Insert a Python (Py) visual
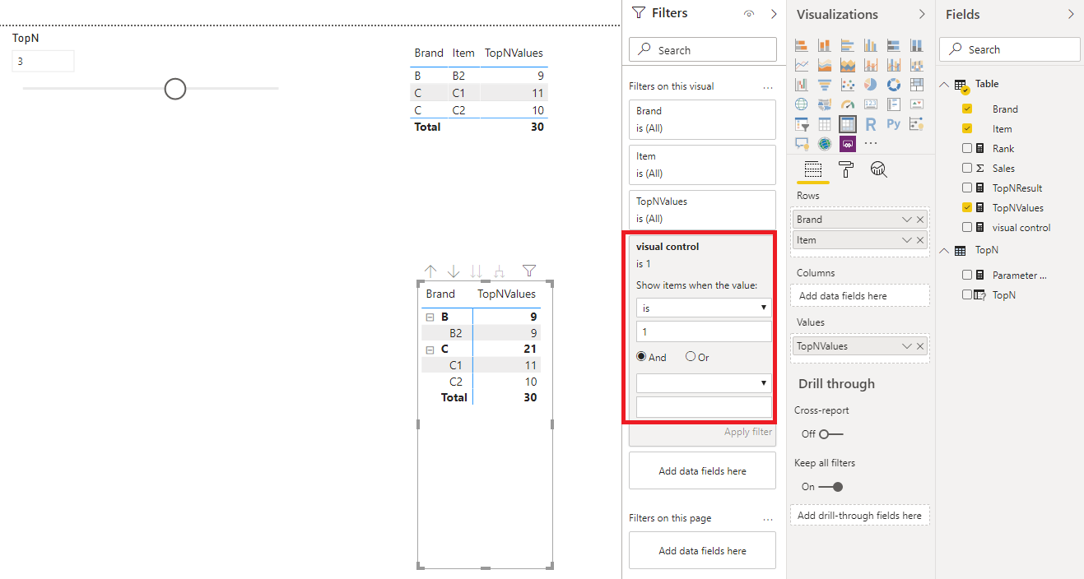 click(x=894, y=124)
